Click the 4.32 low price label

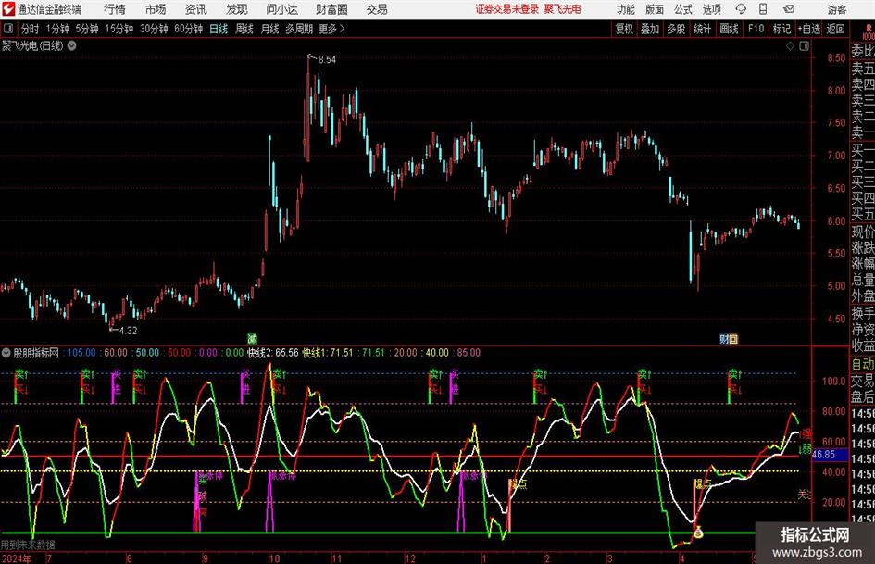129,331
